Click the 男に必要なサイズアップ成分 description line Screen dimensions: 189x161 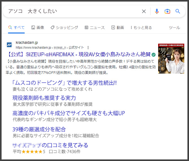[56, 136]
